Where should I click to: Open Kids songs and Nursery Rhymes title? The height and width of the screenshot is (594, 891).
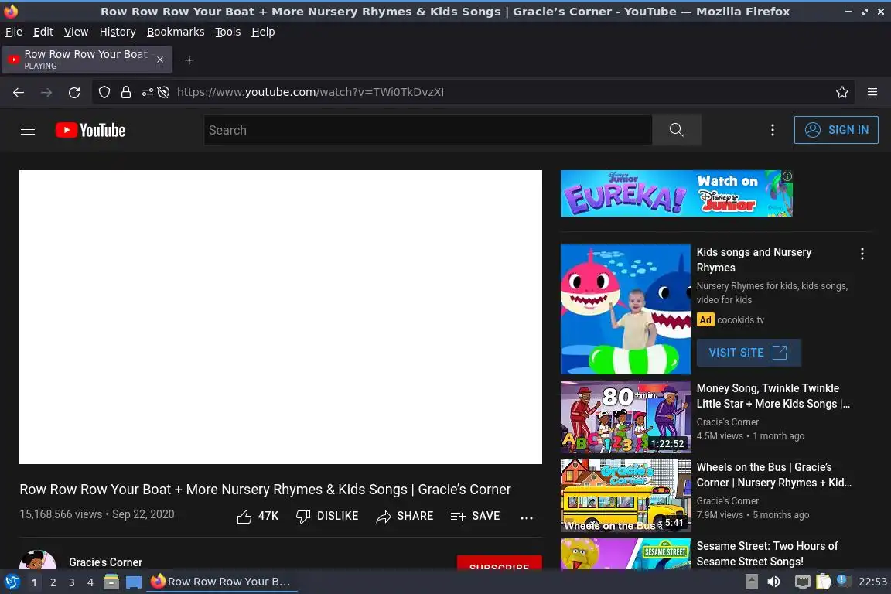pyautogui.click(x=753, y=260)
